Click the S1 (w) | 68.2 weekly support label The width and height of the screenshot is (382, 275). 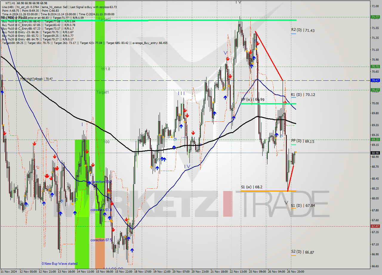point(252,187)
